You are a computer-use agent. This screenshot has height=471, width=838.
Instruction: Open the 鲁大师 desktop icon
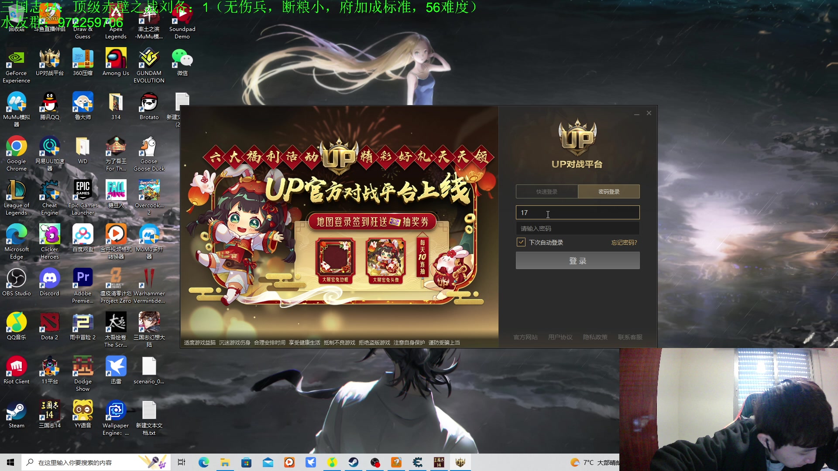pyautogui.click(x=83, y=106)
